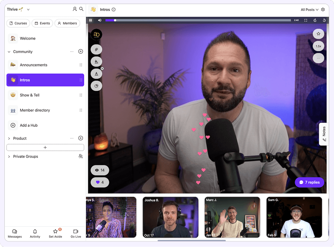Click the sticker circle icon on video
334x247 pixels.
coord(96,86)
